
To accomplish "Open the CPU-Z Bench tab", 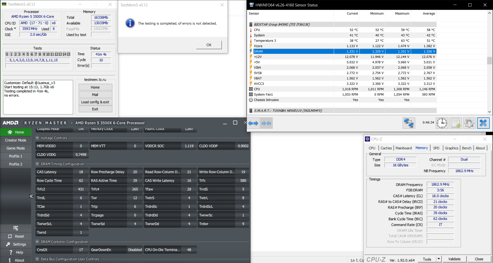I will pyautogui.click(x=467, y=148).
